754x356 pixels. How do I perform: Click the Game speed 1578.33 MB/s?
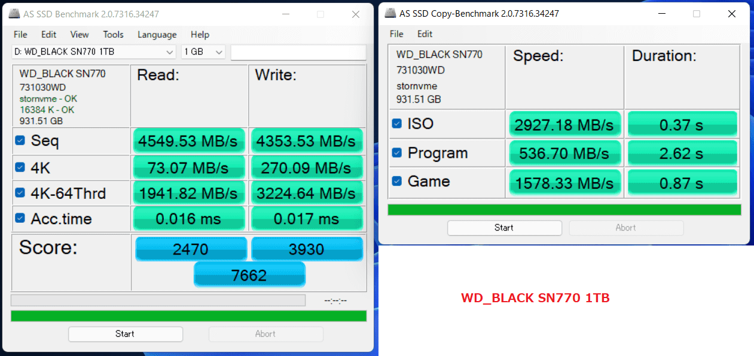pyautogui.click(x=565, y=182)
